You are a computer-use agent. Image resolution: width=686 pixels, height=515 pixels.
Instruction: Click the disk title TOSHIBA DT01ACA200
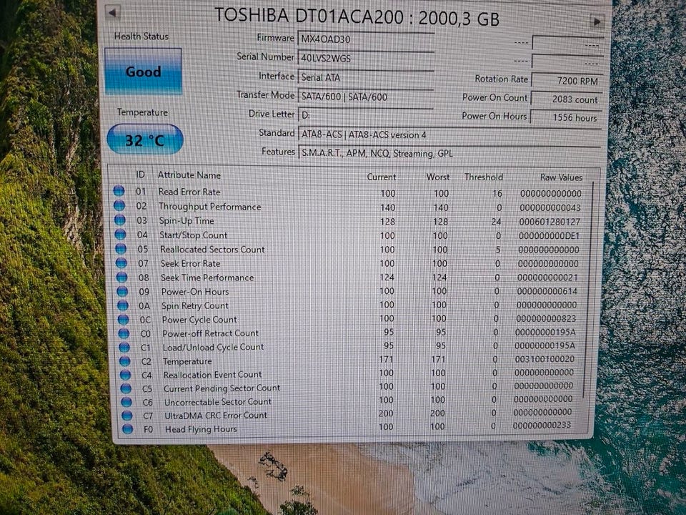309,16
